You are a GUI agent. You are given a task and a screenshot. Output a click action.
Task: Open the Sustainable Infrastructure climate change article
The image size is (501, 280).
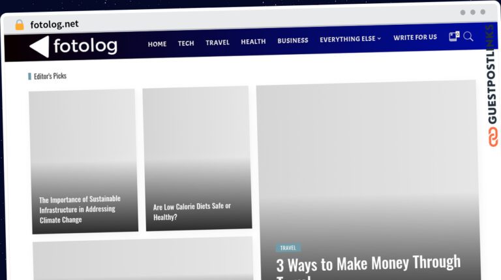click(x=80, y=210)
